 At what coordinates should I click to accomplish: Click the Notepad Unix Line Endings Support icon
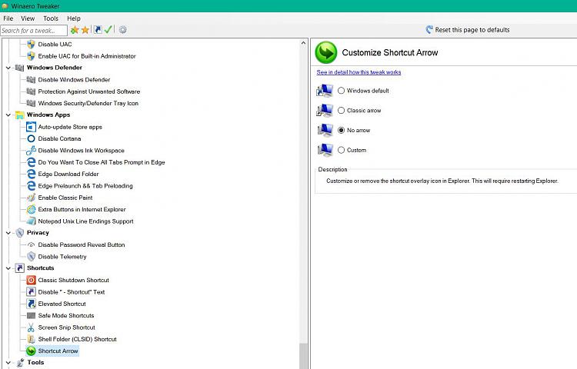(31, 221)
